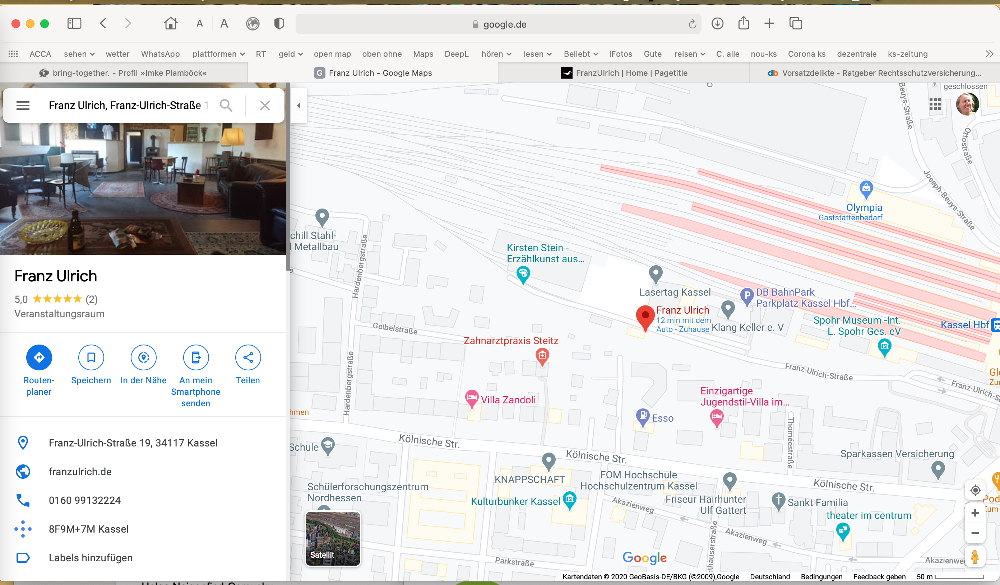Clear the search with X icon

tap(265, 106)
